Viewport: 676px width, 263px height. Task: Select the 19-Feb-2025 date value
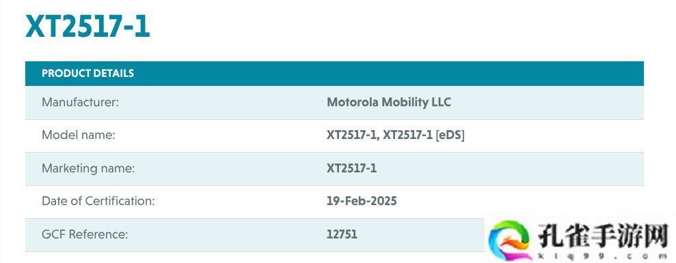coord(362,201)
